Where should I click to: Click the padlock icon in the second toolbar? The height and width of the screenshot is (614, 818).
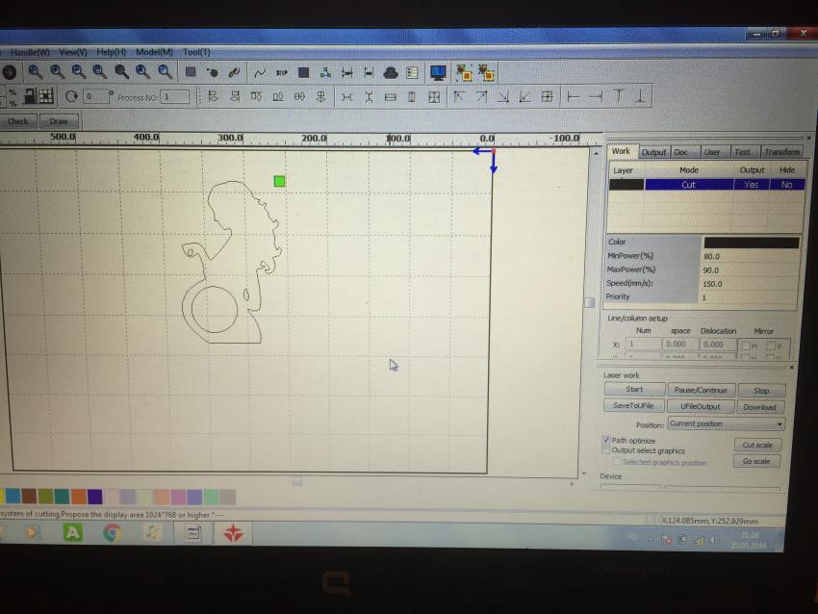29,95
